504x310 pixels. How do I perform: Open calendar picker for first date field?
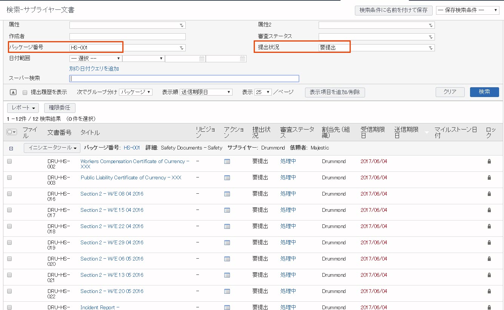click(x=202, y=59)
